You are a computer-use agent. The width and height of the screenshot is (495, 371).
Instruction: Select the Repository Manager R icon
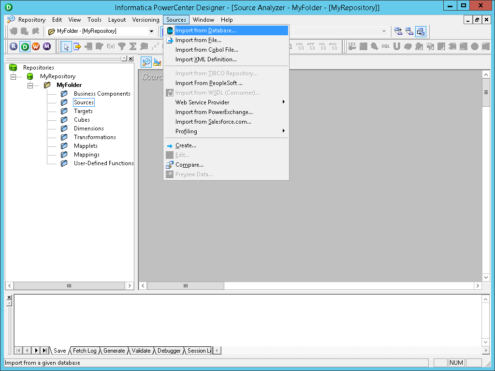pos(13,46)
